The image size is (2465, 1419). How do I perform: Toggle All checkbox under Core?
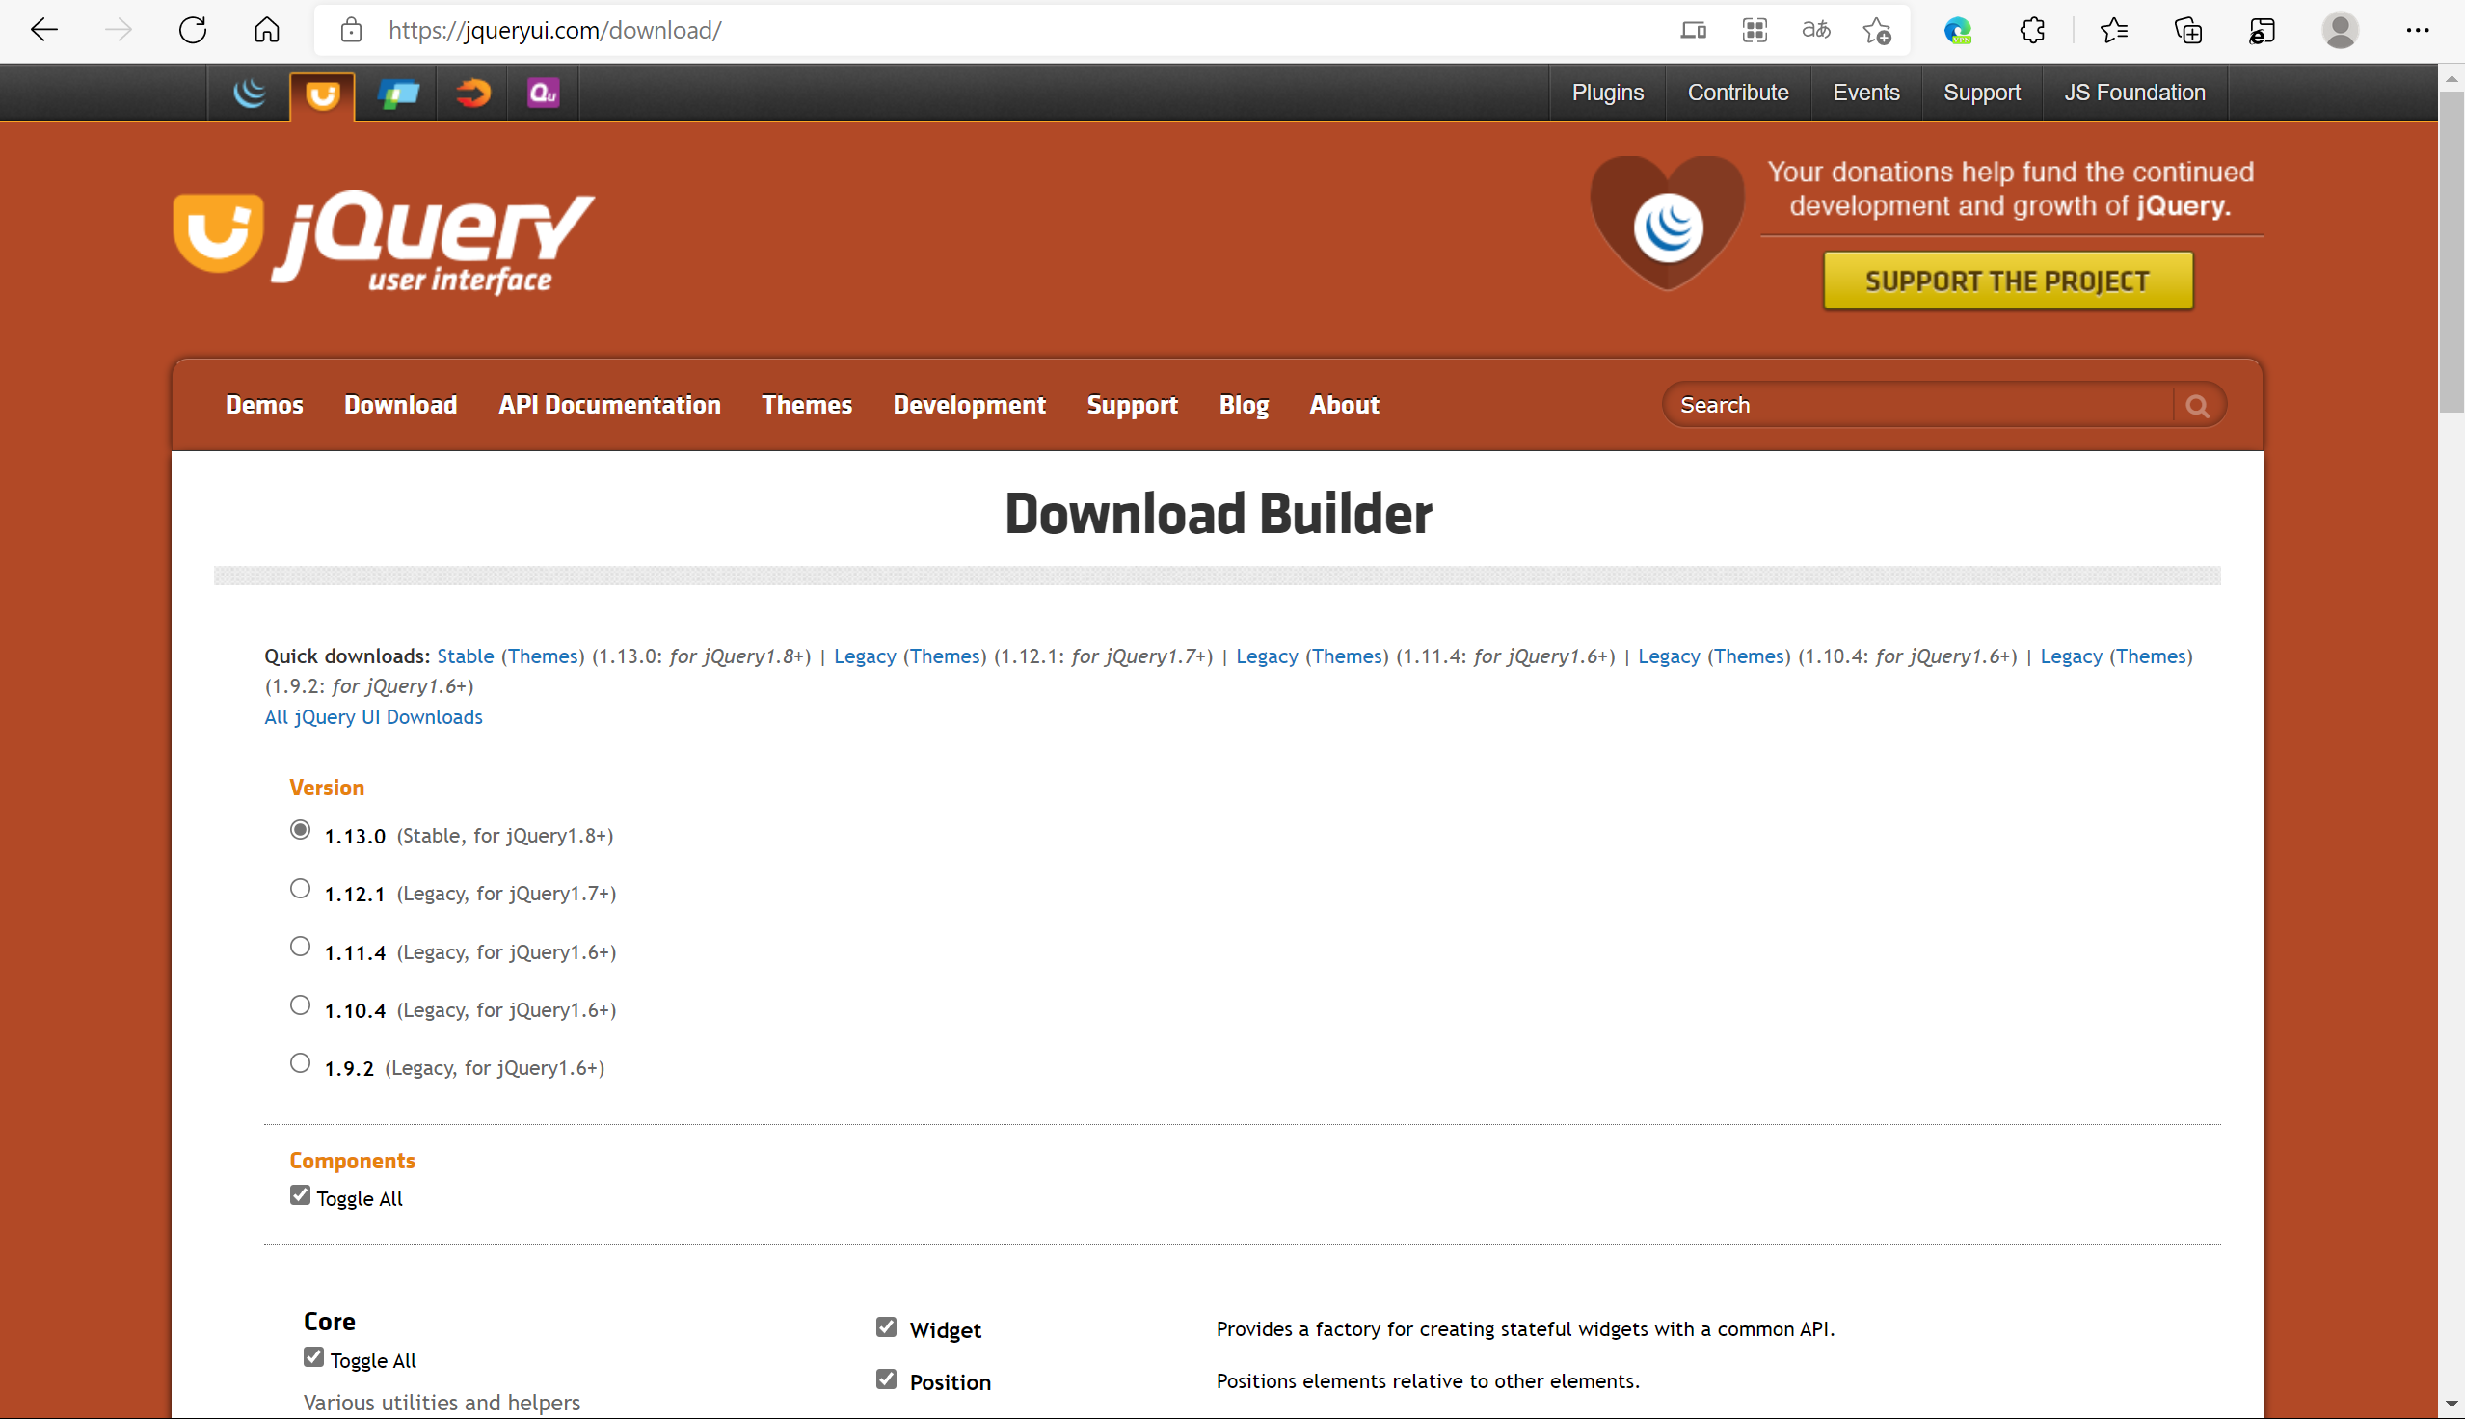313,1356
